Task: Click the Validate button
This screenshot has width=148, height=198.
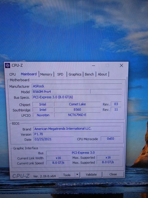Action: [91, 174]
